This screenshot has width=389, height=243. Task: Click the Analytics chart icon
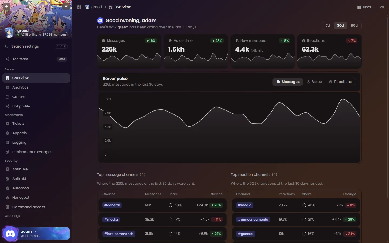click(x=8, y=87)
